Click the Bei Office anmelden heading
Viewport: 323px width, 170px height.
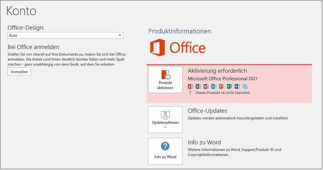click(33, 47)
